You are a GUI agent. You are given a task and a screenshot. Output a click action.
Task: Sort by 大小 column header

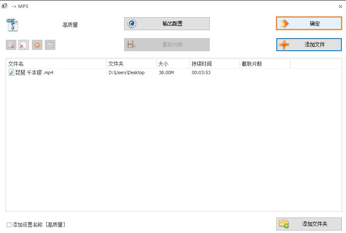(173, 64)
